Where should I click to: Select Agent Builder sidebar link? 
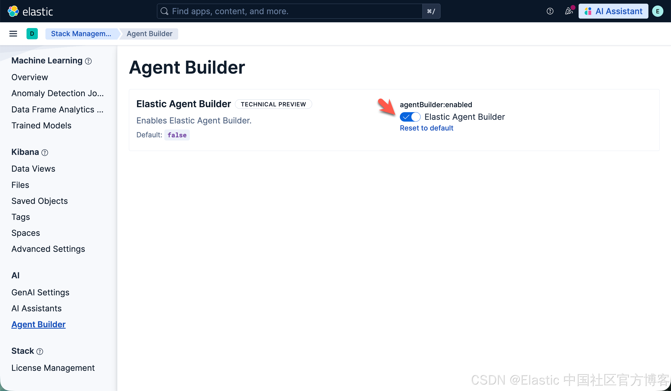(38, 324)
